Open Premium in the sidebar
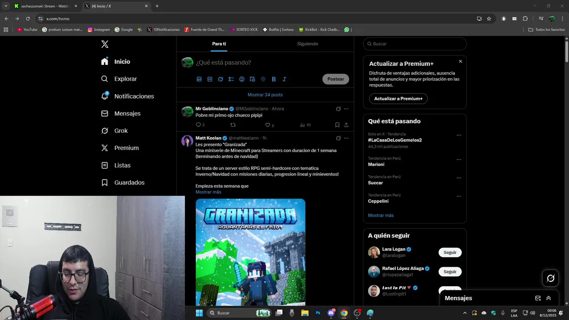Screen dimensions: 569x320 (120, 148)
